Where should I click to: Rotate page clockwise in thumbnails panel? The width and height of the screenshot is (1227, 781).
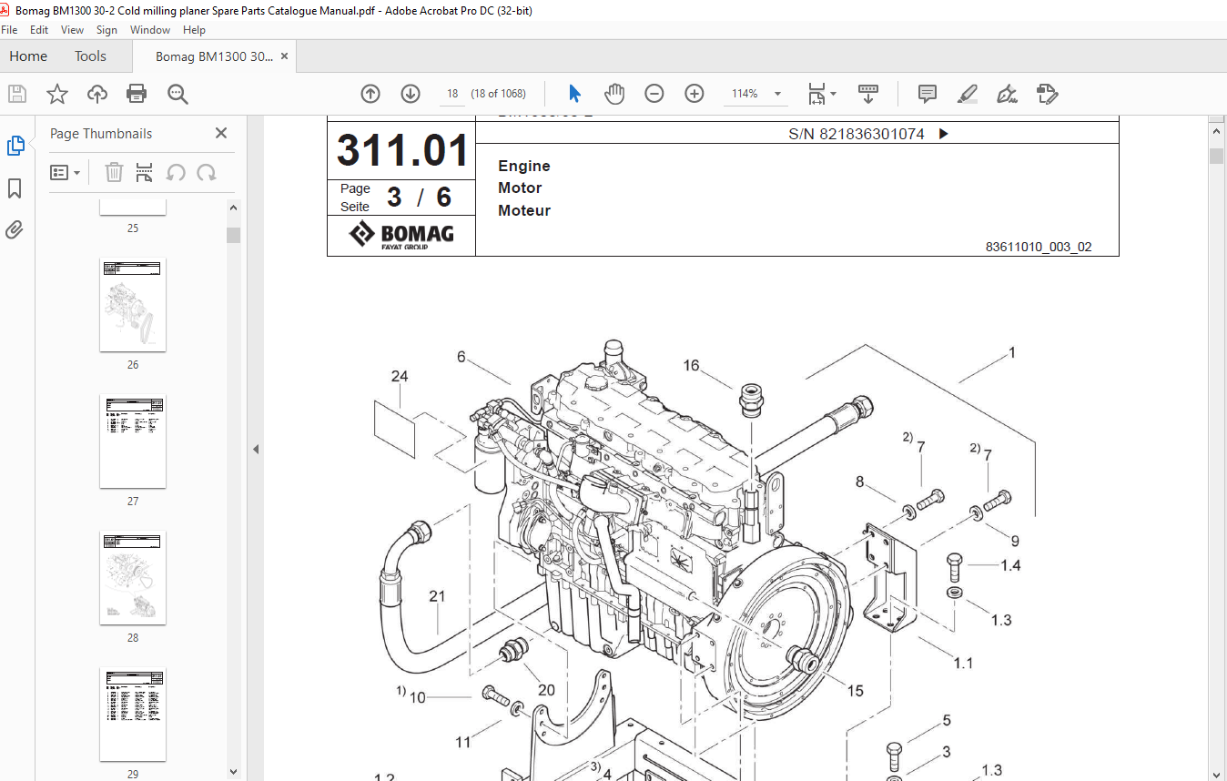coord(207,172)
